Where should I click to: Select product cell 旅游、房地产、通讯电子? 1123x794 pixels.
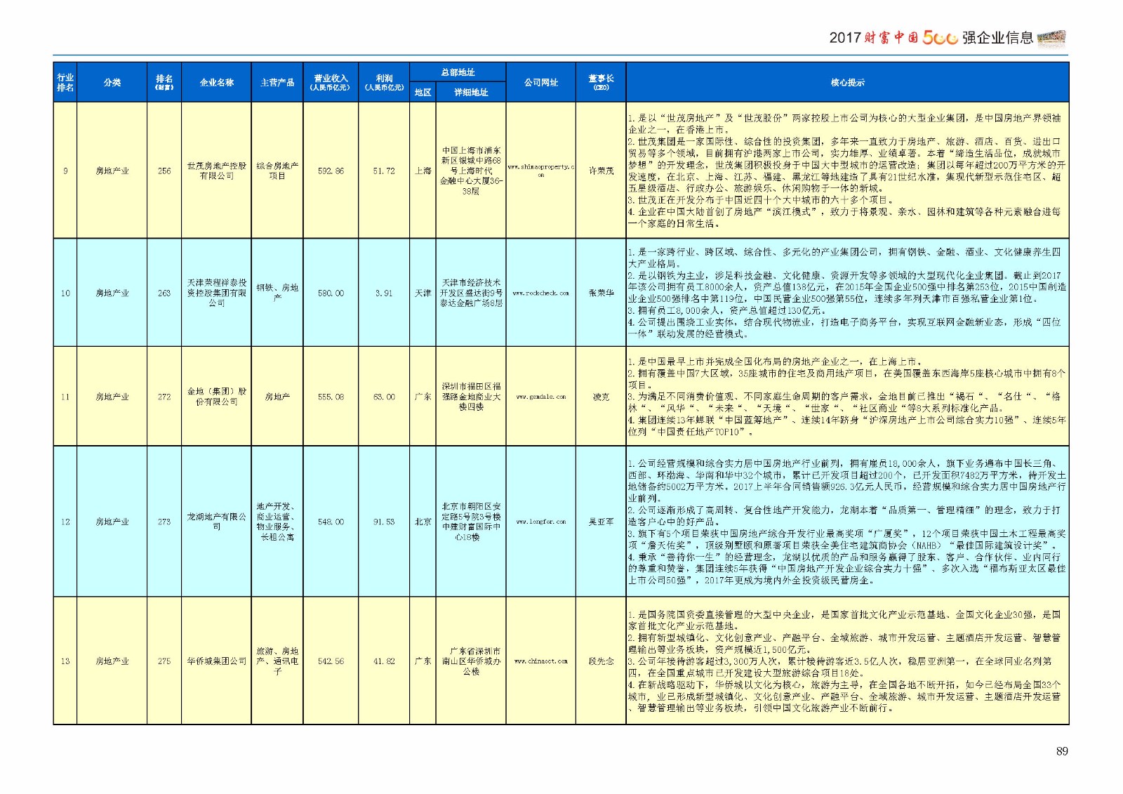tap(277, 661)
